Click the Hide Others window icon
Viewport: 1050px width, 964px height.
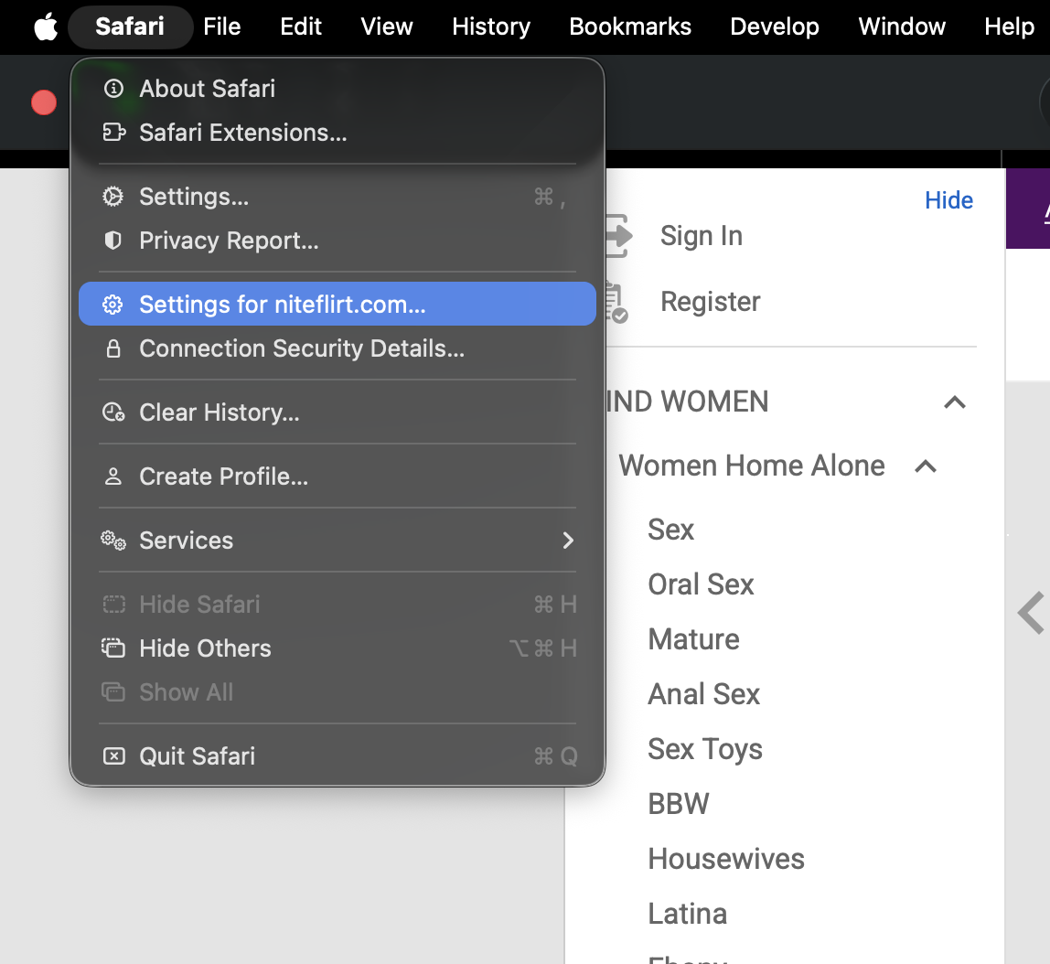(113, 648)
